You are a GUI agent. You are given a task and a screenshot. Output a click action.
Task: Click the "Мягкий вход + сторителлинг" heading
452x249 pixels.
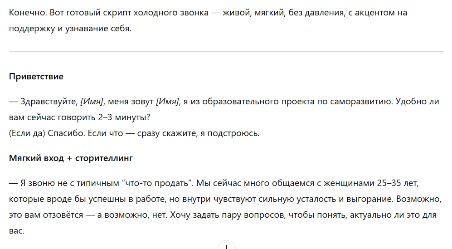pos(71,159)
